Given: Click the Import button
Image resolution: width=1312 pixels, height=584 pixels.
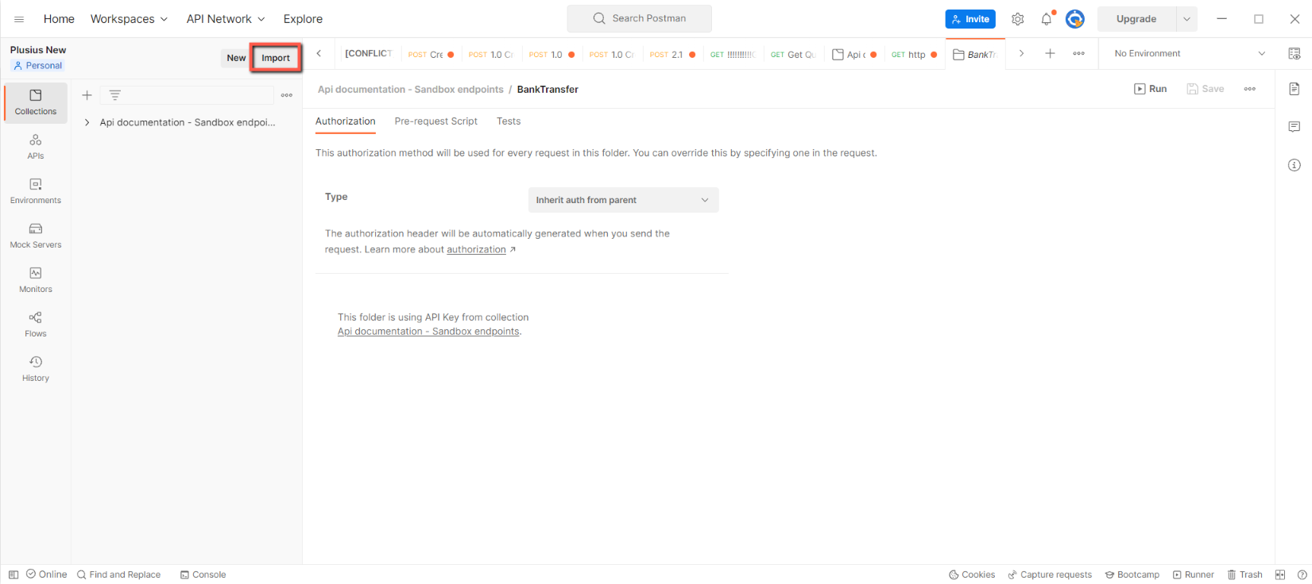Looking at the screenshot, I should coord(276,58).
